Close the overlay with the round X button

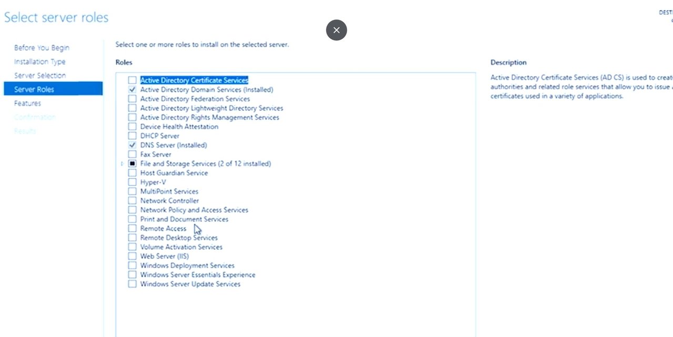click(x=336, y=30)
